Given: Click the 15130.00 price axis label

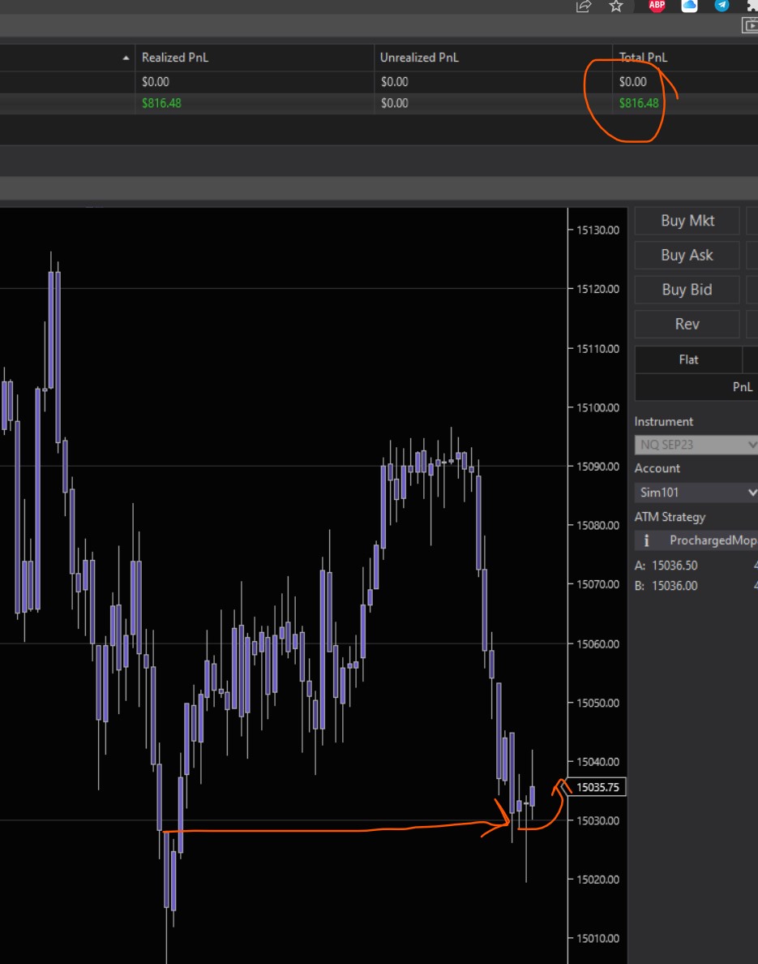Looking at the screenshot, I should tap(597, 230).
